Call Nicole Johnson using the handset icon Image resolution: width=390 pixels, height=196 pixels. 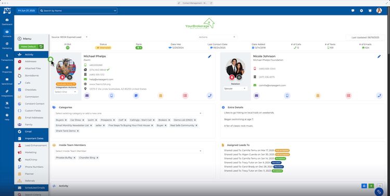click(x=379, y=96)
